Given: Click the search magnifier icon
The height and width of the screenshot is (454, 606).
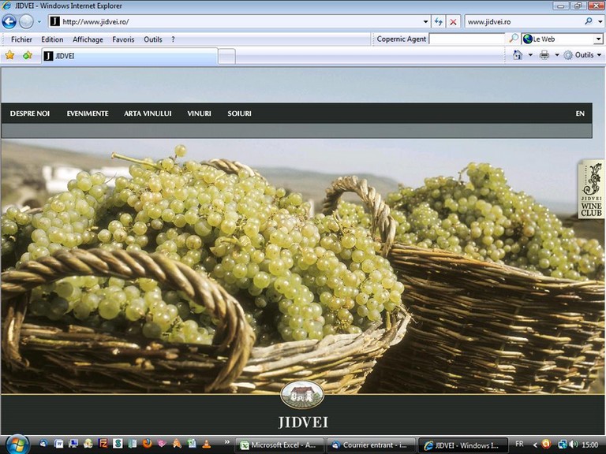Looking at the screenshot, I should 589,22.
